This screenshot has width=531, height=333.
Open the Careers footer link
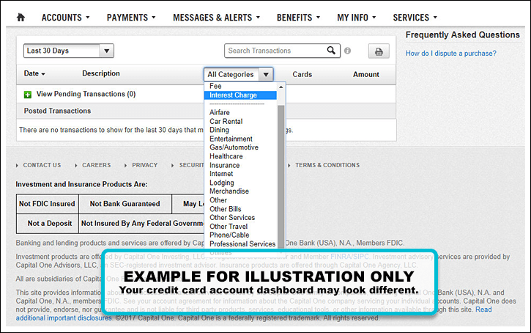click(96, 165)
